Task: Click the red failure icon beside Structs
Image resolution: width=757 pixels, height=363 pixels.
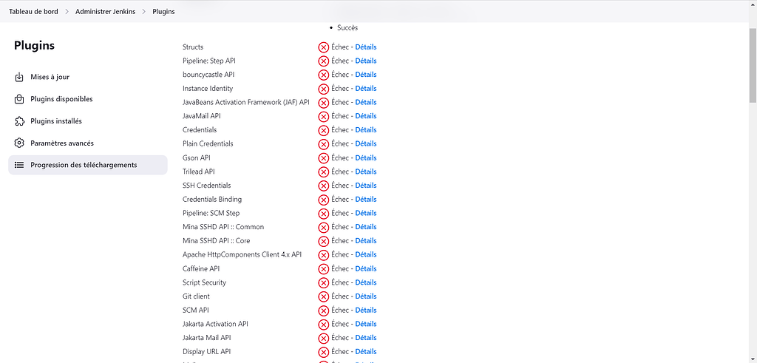Action: point(324,47)
